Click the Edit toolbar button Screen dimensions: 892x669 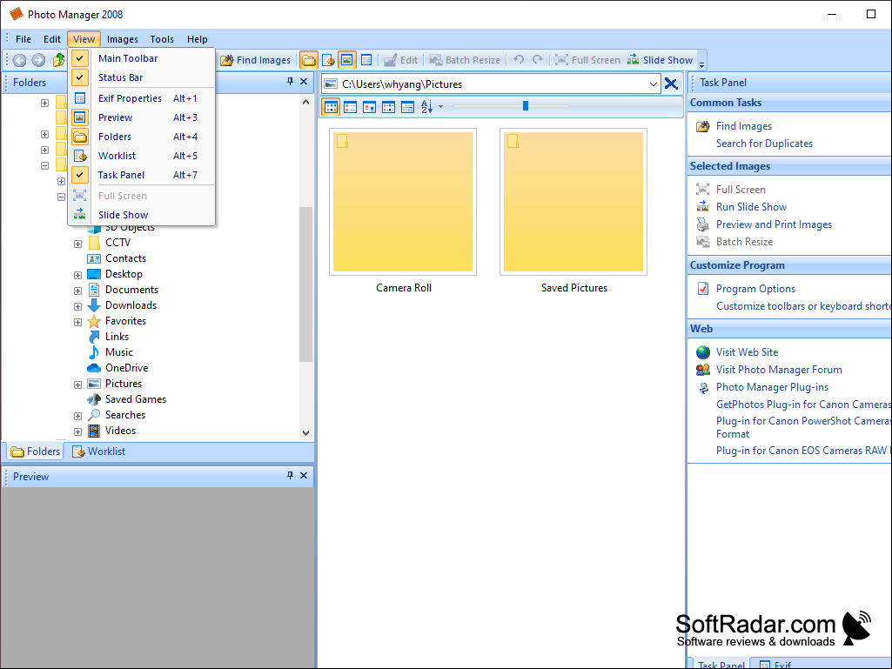coord(400,60)
